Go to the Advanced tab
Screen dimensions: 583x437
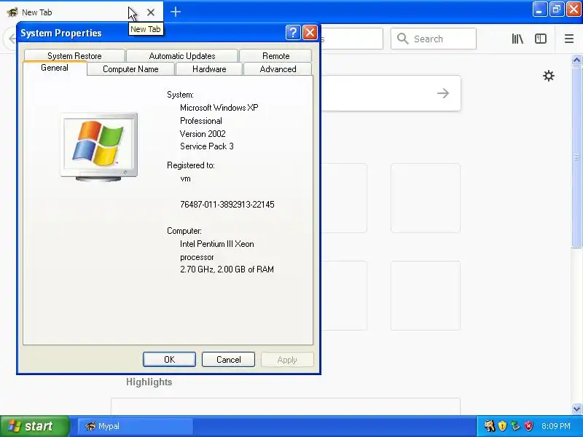pyautogui.click(x=278, y=69)
